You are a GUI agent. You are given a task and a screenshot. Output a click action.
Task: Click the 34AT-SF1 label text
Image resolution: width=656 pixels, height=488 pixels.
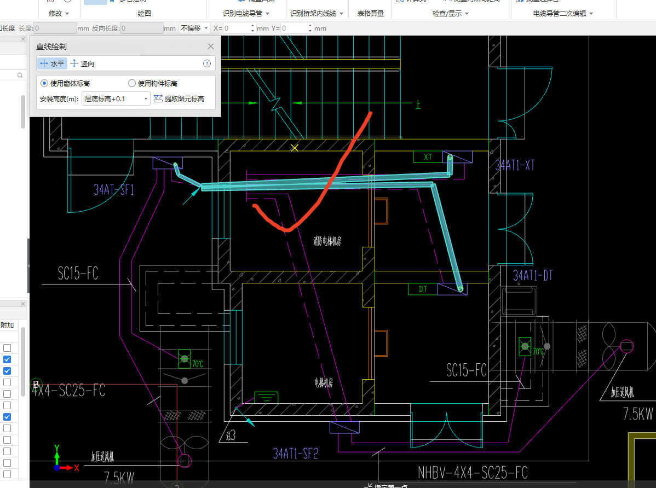tap(114, 189)
